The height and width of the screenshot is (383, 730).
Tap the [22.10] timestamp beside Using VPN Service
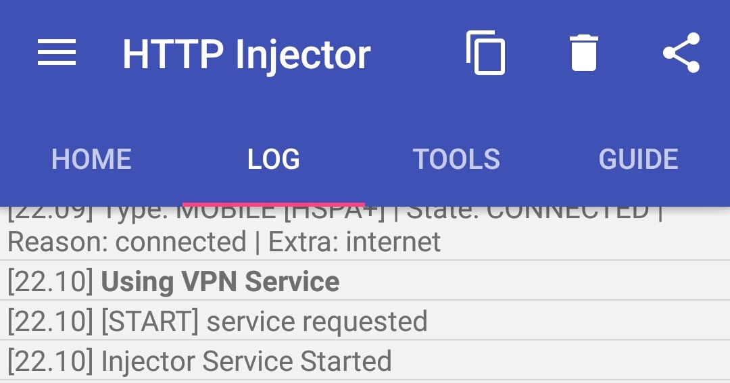[x=51, y=282]
